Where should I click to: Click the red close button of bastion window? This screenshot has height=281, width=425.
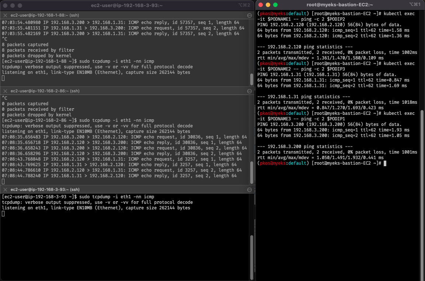[x=261, y=5]
